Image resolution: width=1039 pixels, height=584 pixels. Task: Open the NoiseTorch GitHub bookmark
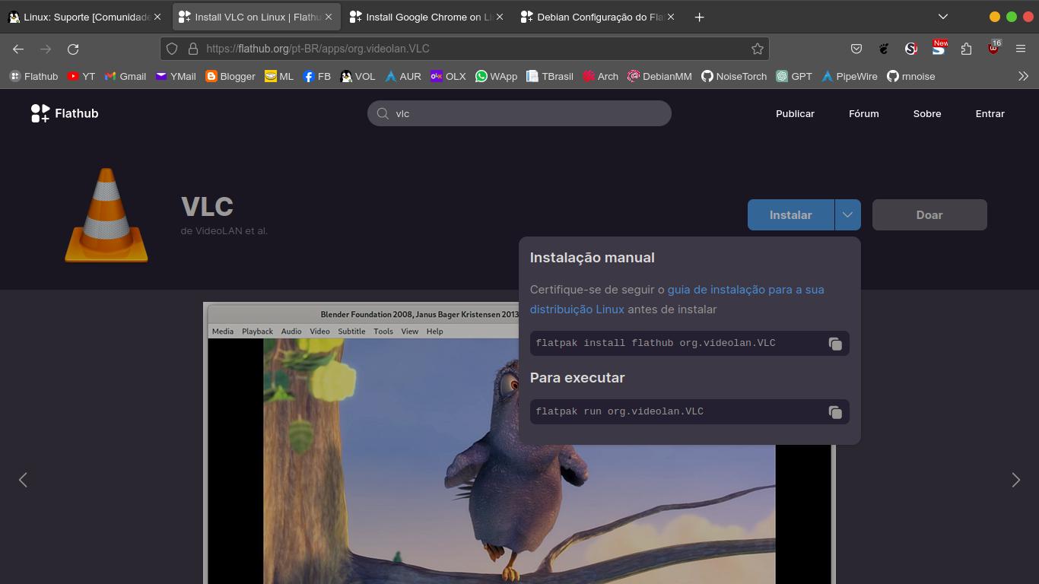[734, 76]
